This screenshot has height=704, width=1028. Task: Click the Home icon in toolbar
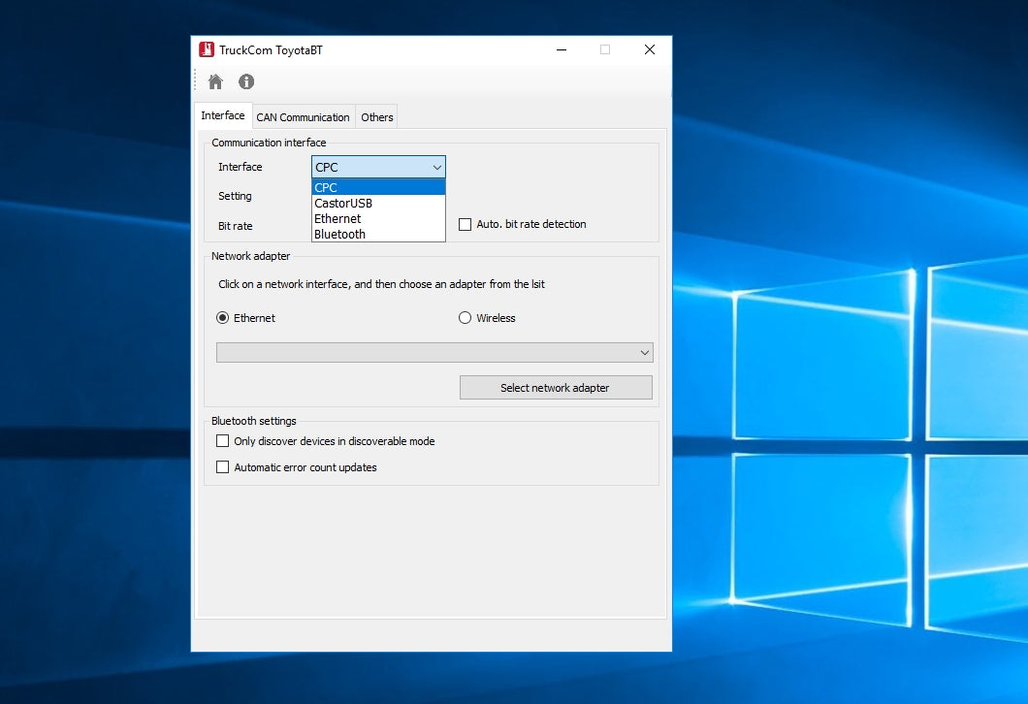215,82
